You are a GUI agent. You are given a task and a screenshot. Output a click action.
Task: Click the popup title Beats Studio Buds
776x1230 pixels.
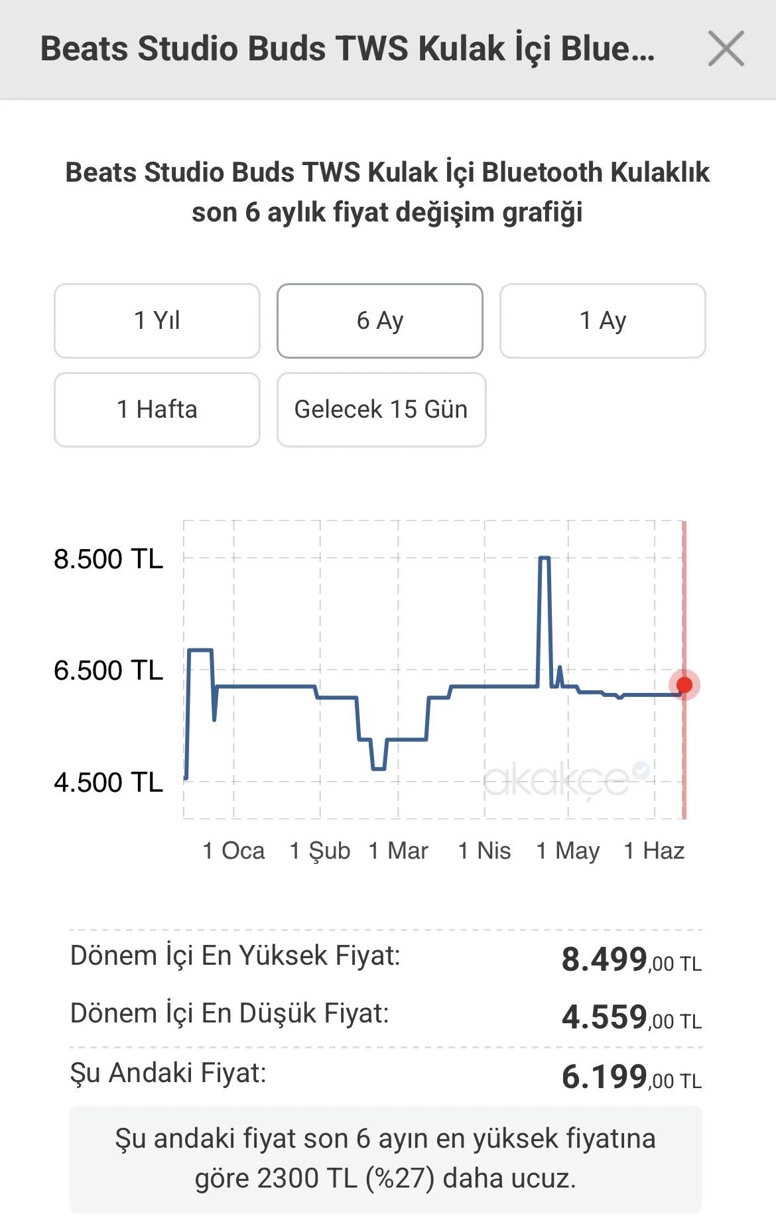(x=348, y=49)
